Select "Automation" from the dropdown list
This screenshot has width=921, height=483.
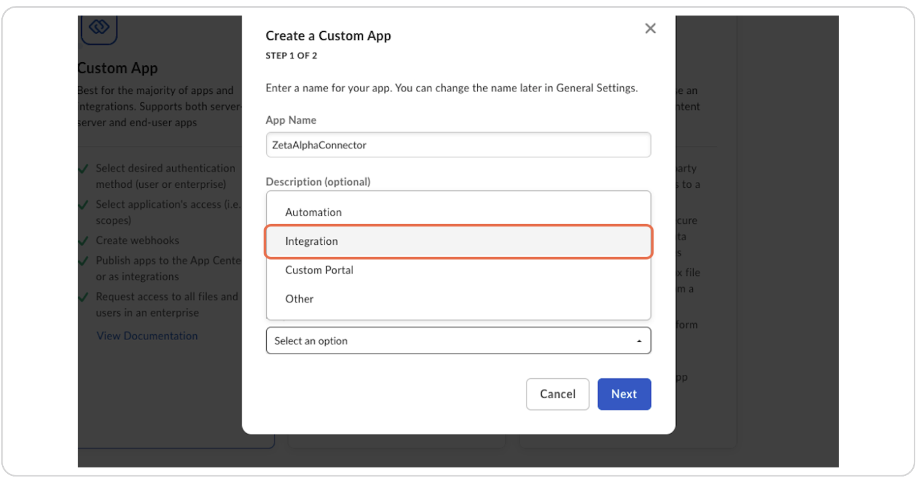click(x=313, y=212)
